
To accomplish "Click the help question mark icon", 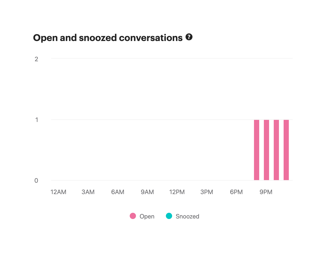I will [x=189, y=37].
